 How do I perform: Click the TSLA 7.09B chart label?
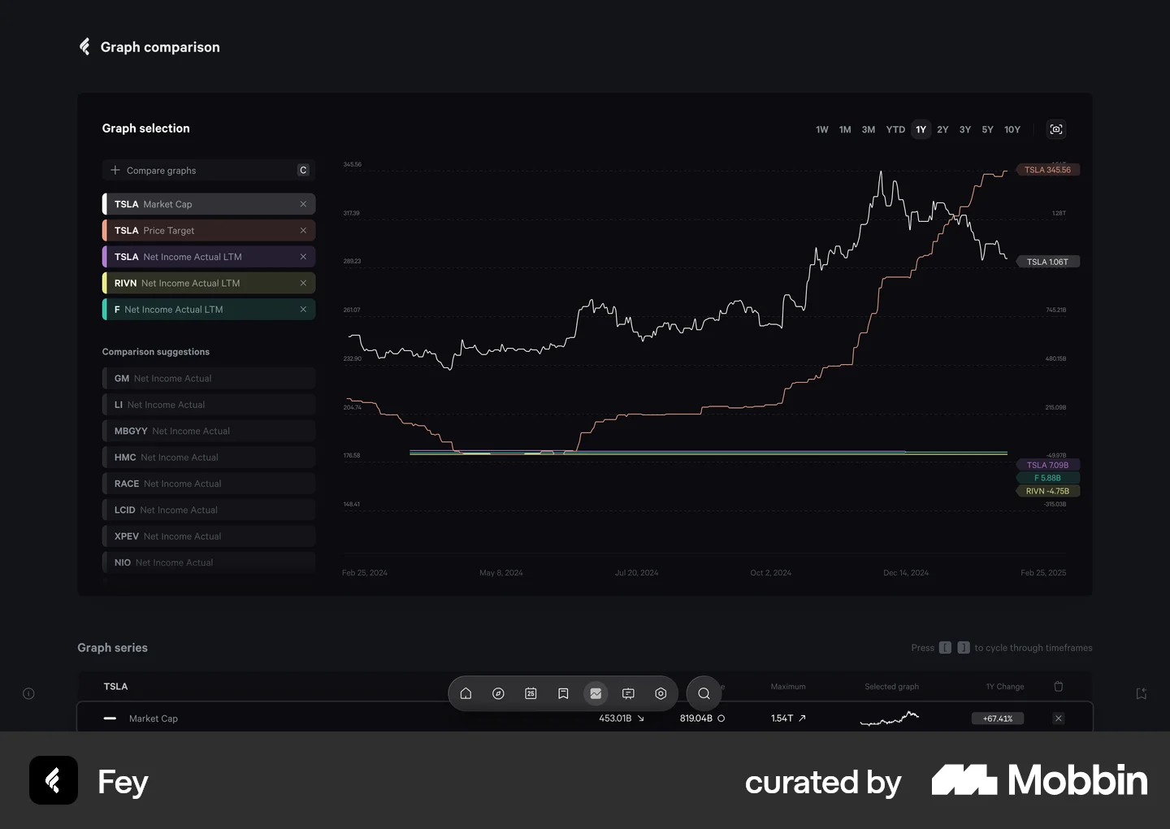(1047, 465)
